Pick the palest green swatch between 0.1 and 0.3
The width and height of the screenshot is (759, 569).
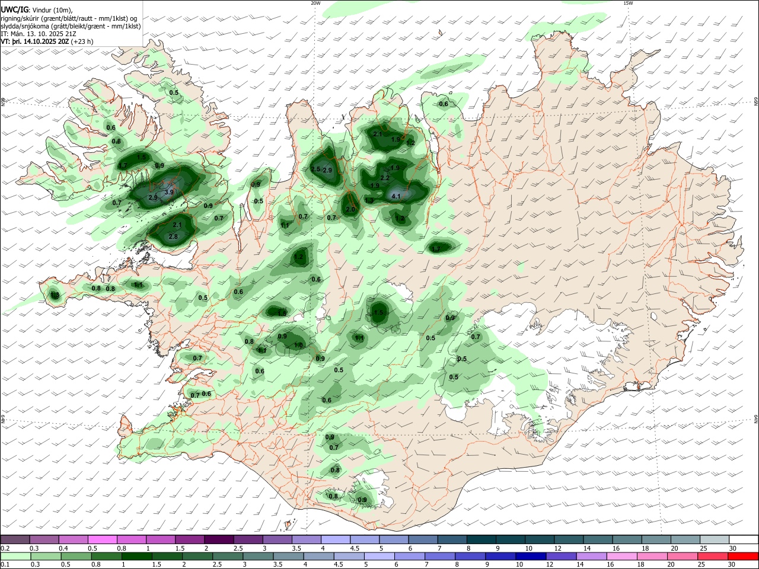15,557
